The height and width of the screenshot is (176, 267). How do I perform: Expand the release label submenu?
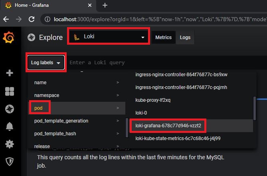[x=77, y=145]
